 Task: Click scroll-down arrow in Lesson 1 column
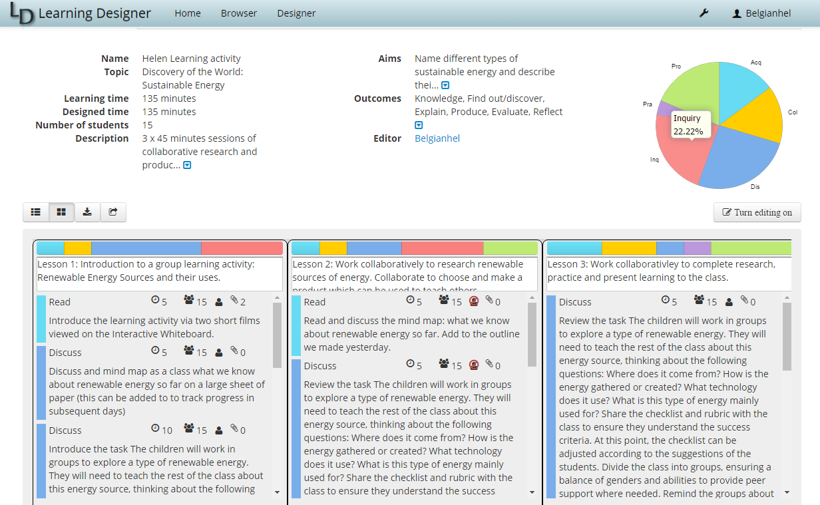tap(278, 492)
